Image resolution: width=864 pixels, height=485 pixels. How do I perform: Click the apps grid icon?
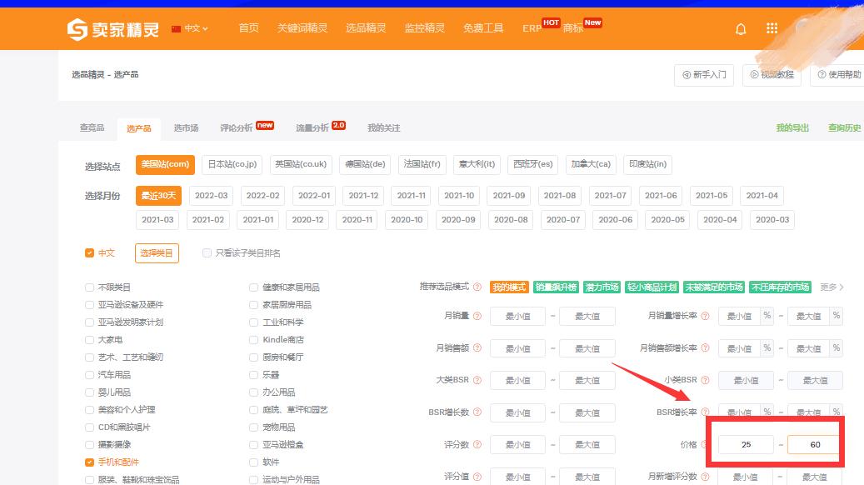click(772, 27)
